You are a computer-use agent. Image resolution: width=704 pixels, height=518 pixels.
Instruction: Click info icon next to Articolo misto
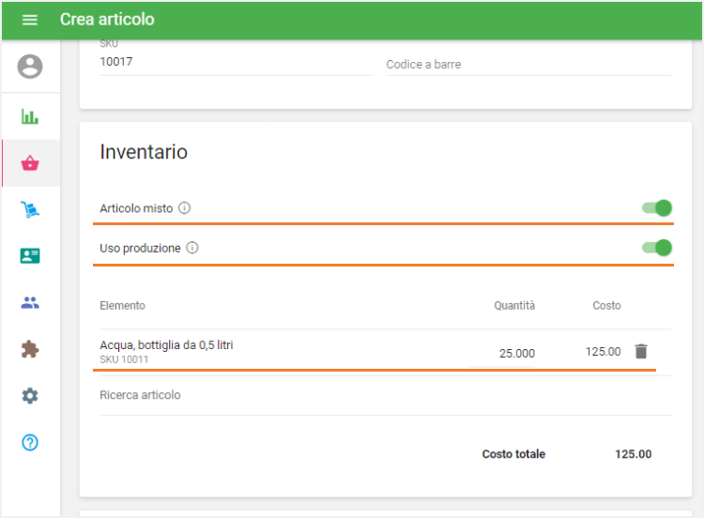click(x=185, y=207)
